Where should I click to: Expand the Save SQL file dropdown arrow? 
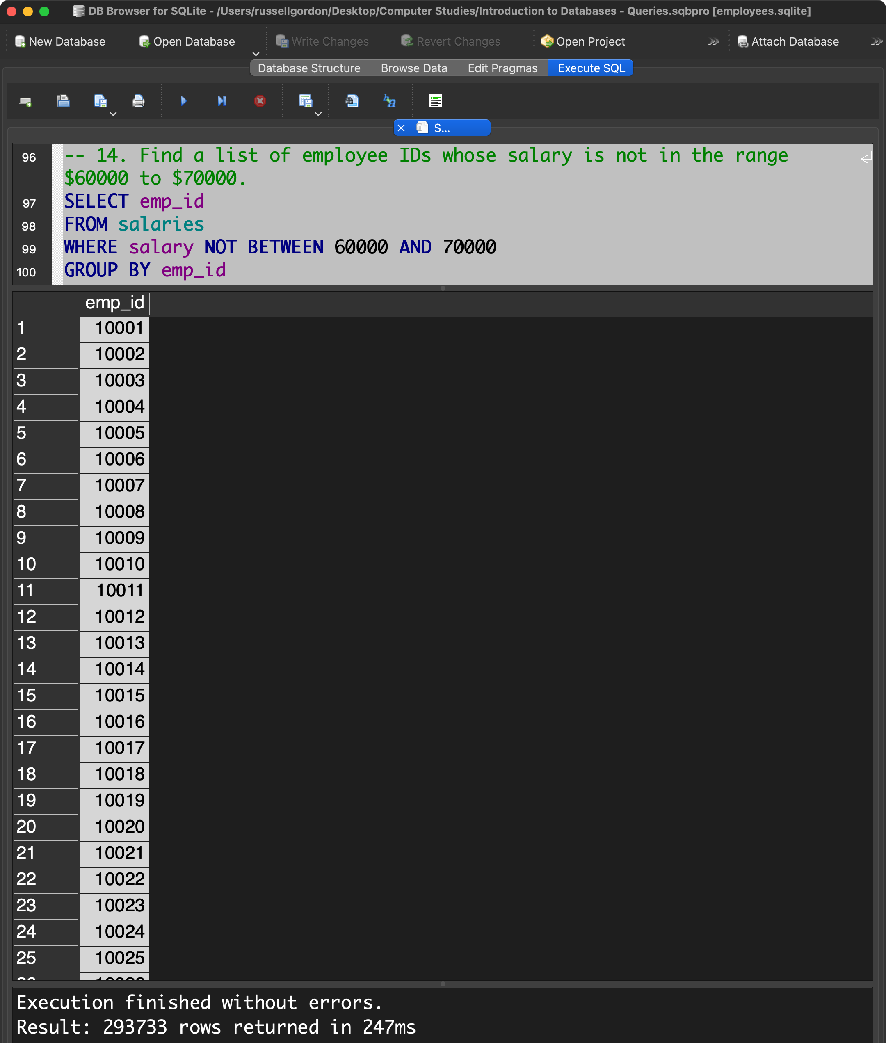[113, 114]
